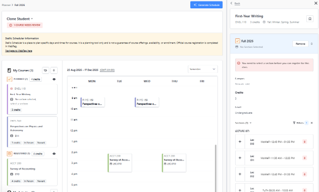Click the WED column header
The image size is (319, 192).
pyautogui.click(x=147, y=81)
